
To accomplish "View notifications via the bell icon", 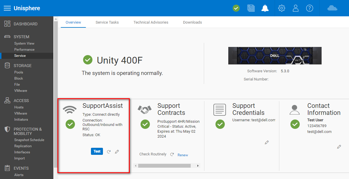I will tap(265, 8).
